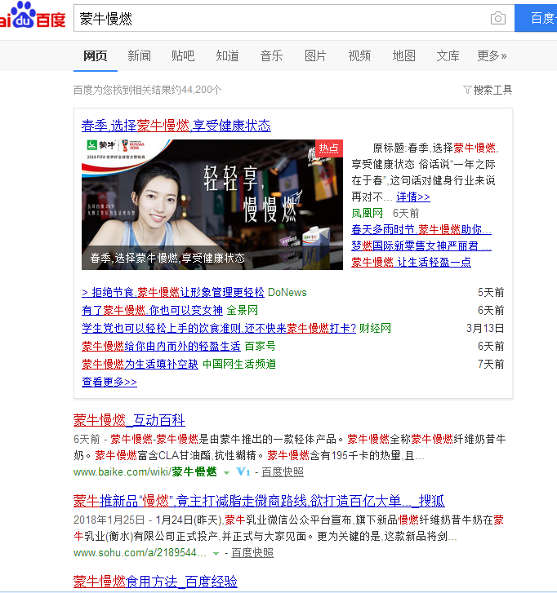Viewport: 557px width, 593px height.
Task: Click the 百度一下 search button
Action: coord(536,18)
